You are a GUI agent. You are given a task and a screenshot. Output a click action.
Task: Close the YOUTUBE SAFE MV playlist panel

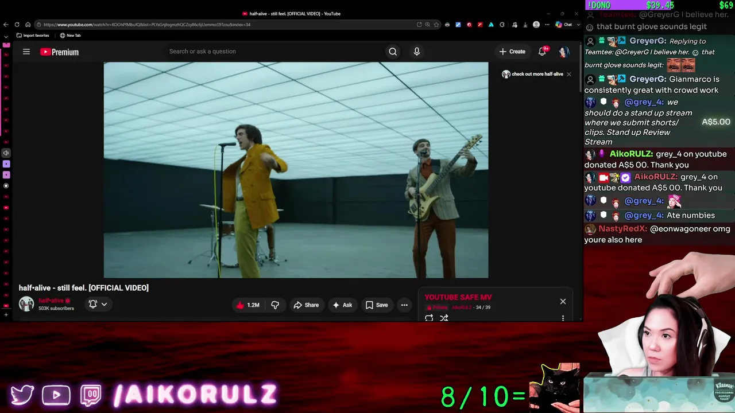pyautogui.click(x=563, y=302)
